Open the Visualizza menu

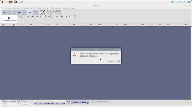click(25, 8)
